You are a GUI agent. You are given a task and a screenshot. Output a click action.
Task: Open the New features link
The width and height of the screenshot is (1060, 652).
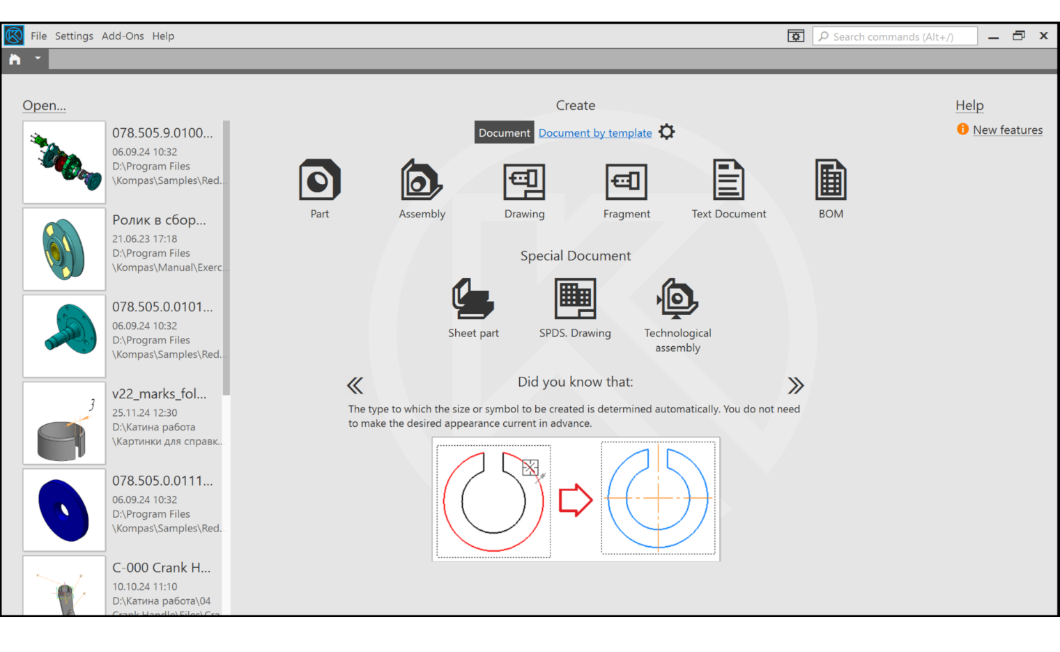coord(1007,130)
